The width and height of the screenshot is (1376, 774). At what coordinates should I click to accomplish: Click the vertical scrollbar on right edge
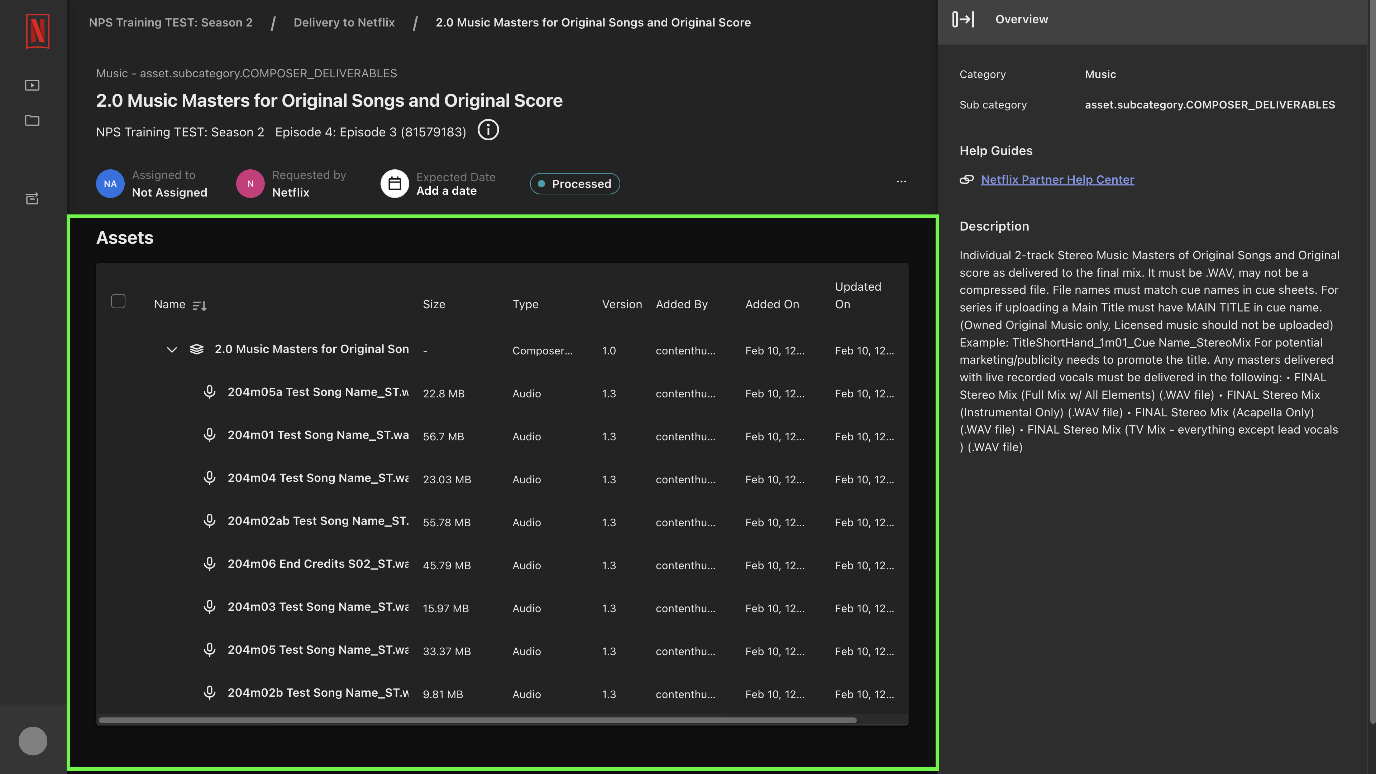[1372, 363]
